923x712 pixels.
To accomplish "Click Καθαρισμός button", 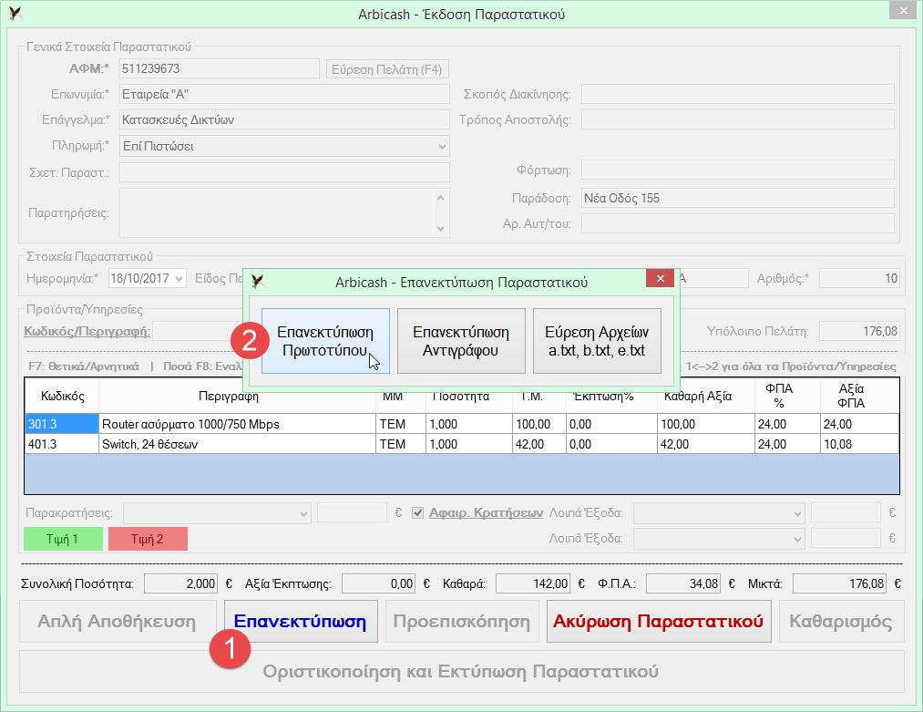I will coord(841,622).
